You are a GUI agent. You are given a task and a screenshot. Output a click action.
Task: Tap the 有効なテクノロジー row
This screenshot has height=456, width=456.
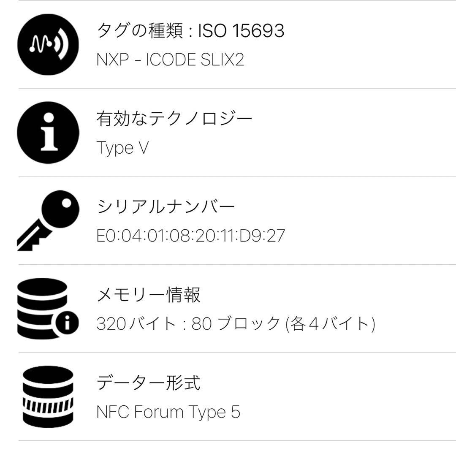[175, 119]
